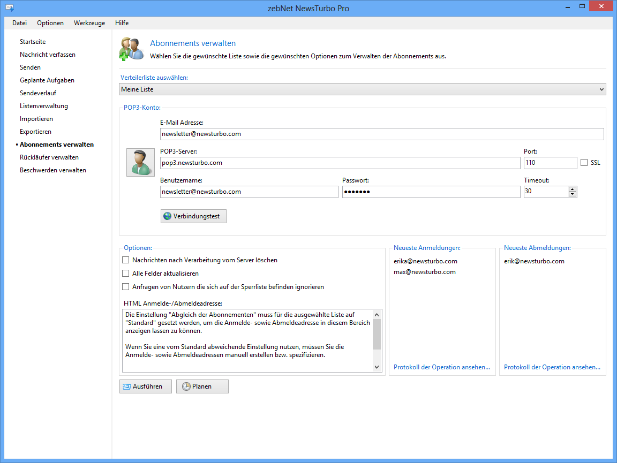The image size is (617, 463).
Task: Click inside the HTML Anmelde-/Abmeldeadresse text box
Action: click(x=247, y=340)
